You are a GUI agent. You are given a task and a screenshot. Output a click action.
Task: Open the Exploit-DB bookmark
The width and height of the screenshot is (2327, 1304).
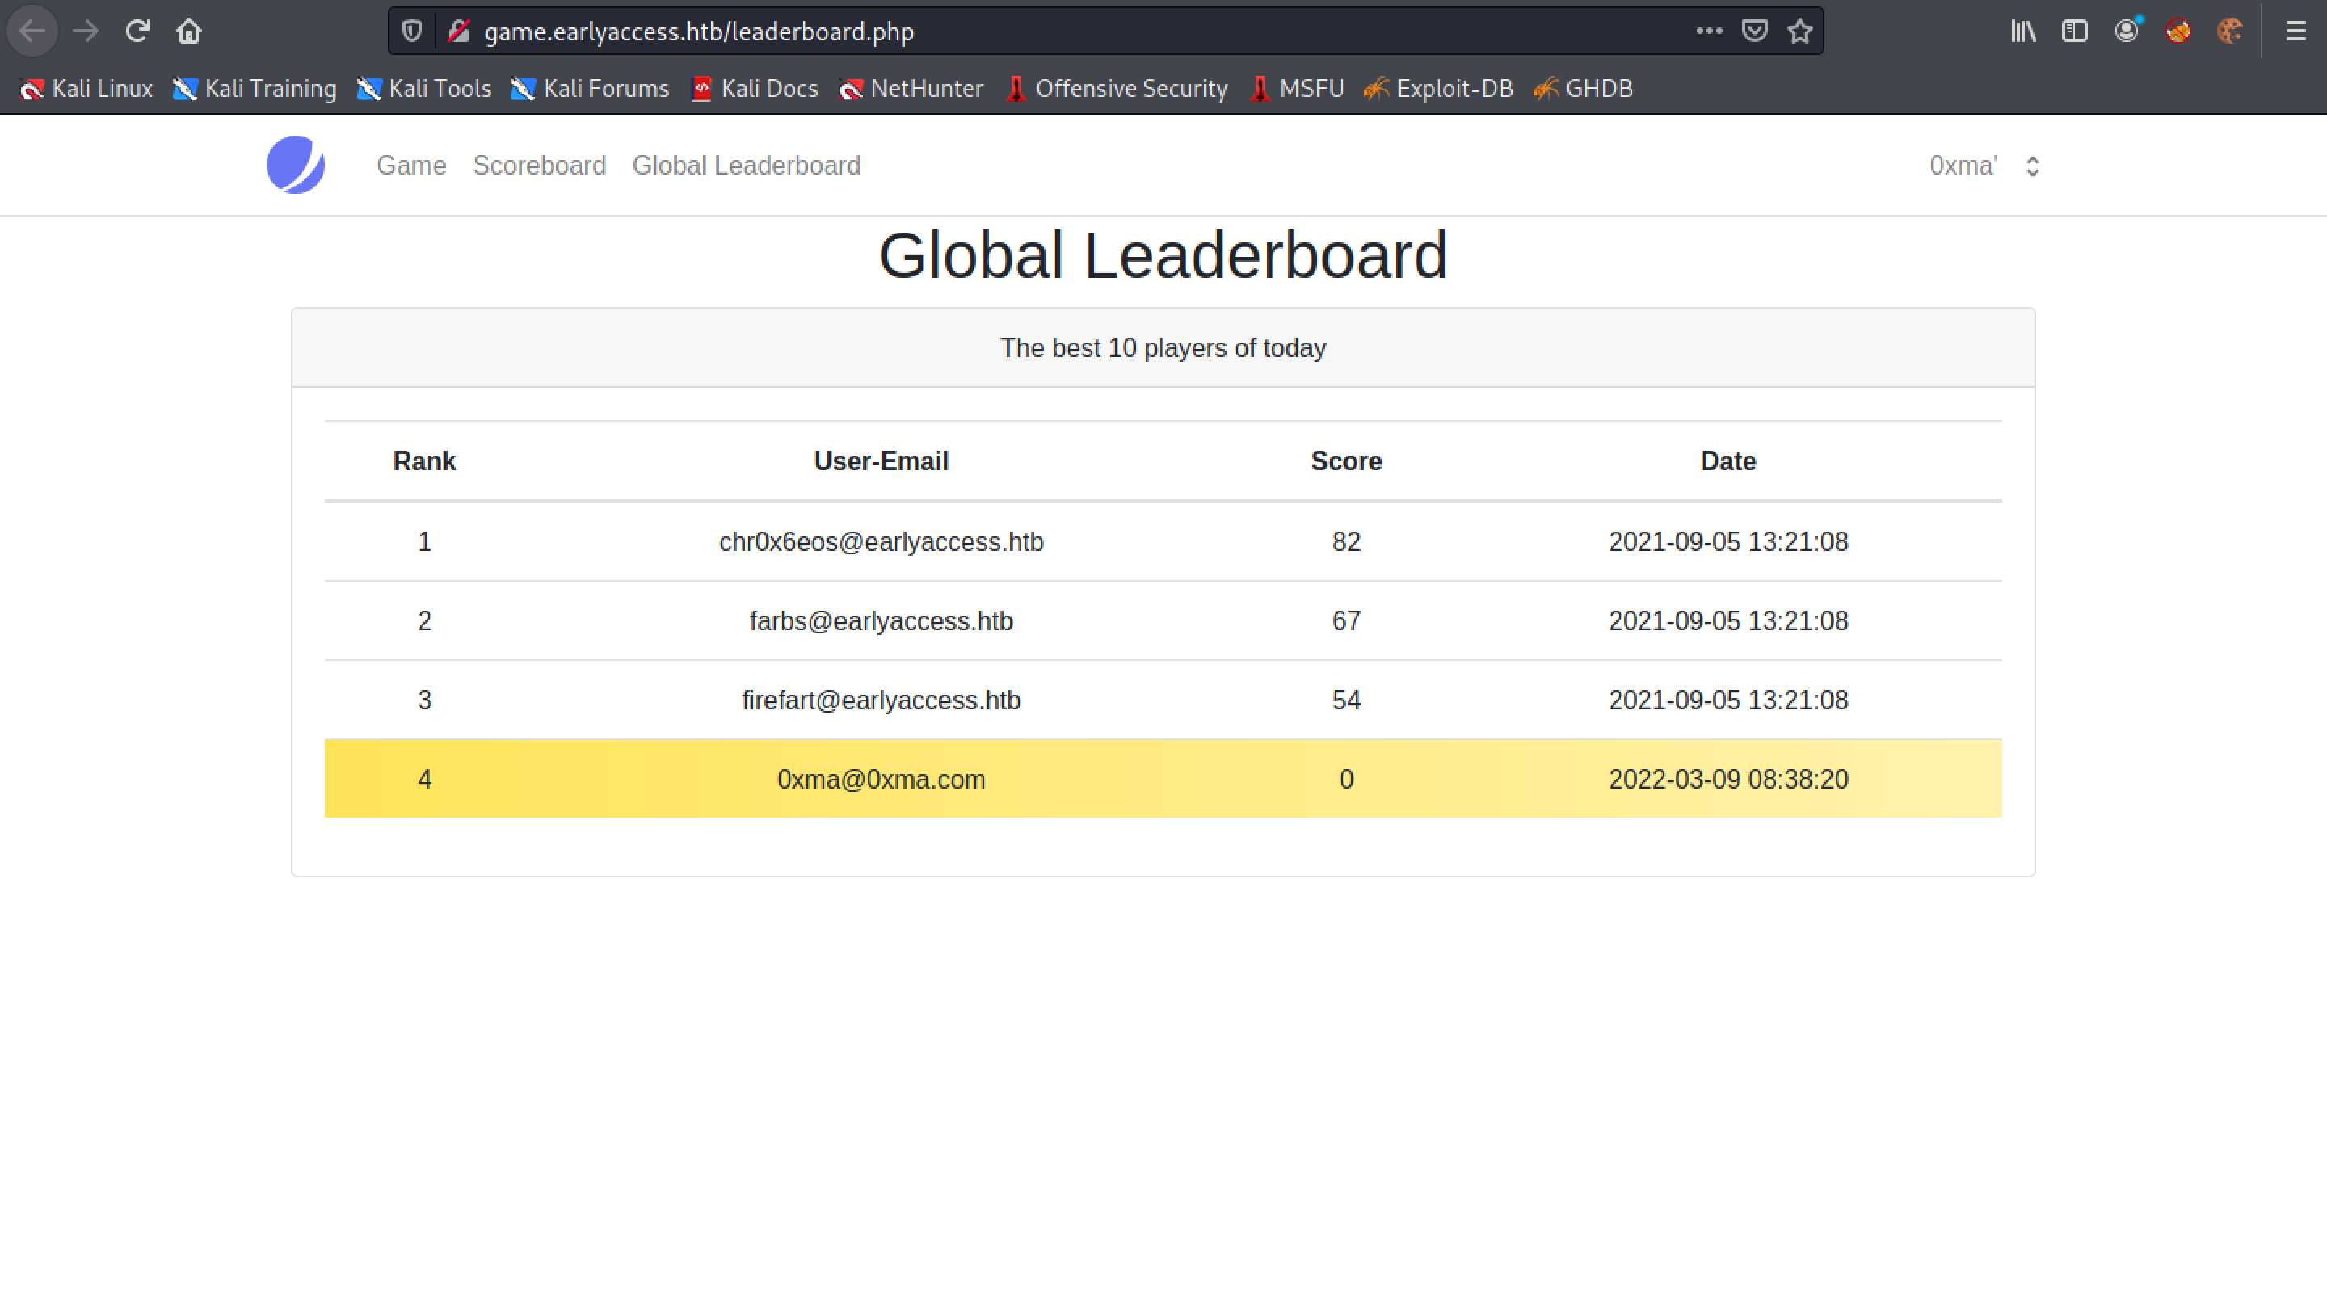point(1439,89)
